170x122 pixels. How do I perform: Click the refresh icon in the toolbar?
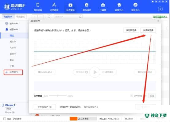49,17
